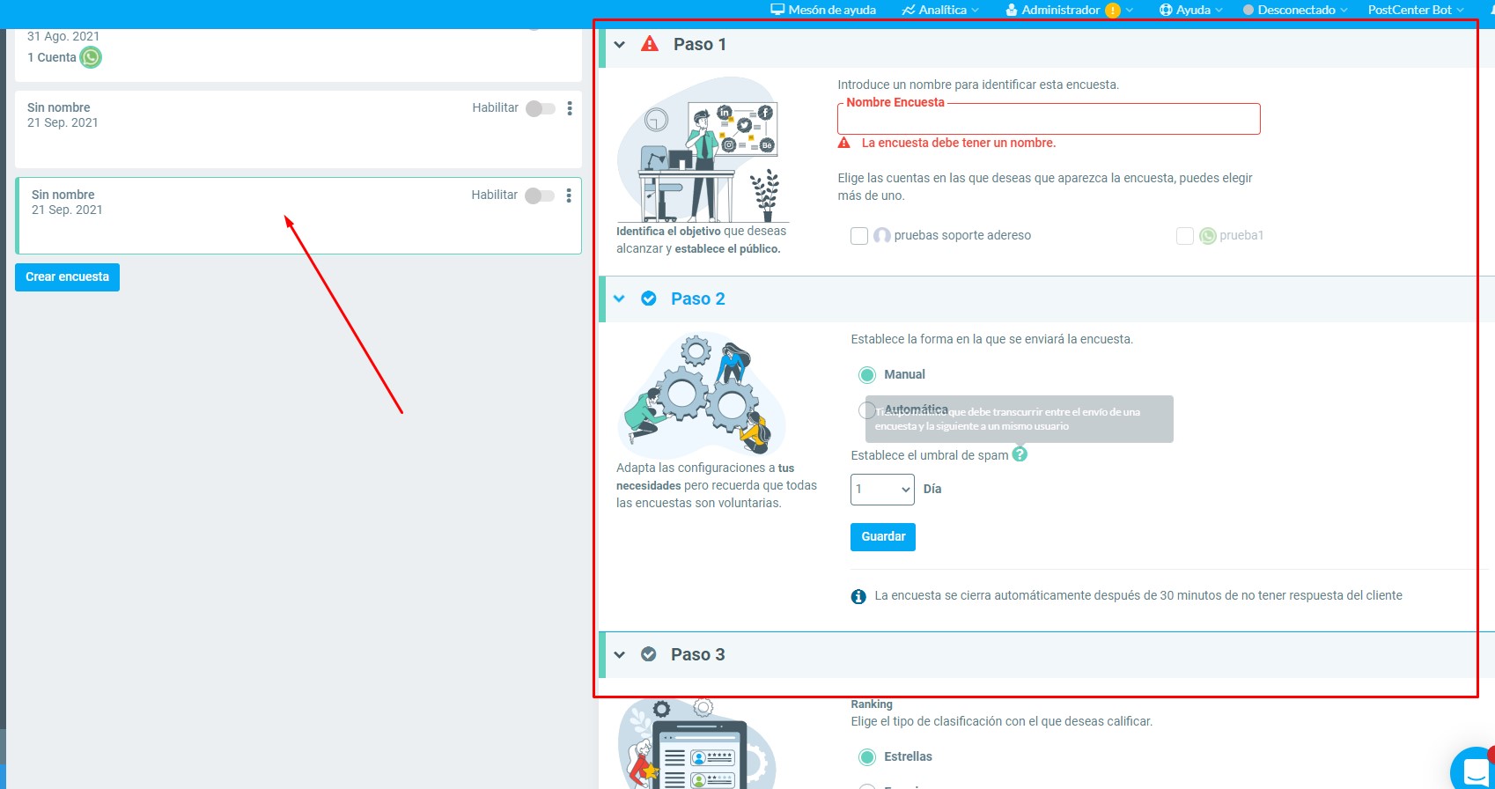Open the PostCenter Bot menu
Image resolution: width=1495 pixels, height=789 pixels.
point(1416,10)
